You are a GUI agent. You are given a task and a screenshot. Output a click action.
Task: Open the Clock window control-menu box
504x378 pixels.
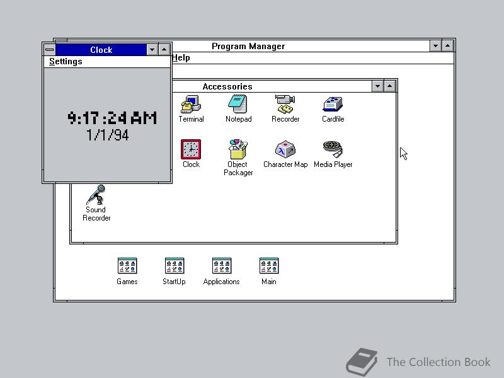[x=50, y=50]
